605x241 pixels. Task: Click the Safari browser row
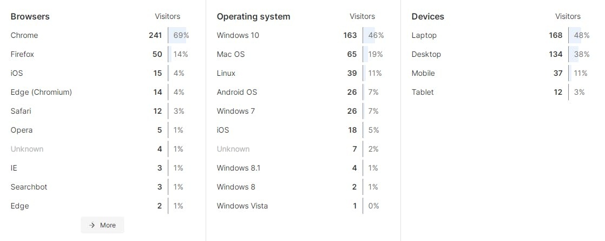(x=100, y=111)
